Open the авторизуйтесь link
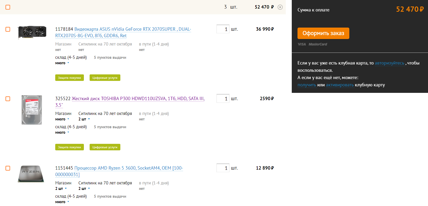 (389, 63)
